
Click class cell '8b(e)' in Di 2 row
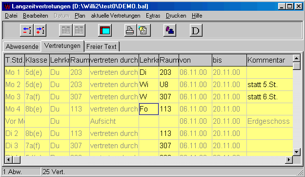click(37, 133)
